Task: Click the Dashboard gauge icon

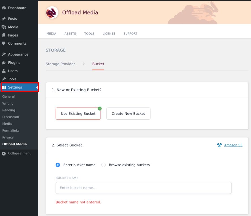Action: coord(4,8)
